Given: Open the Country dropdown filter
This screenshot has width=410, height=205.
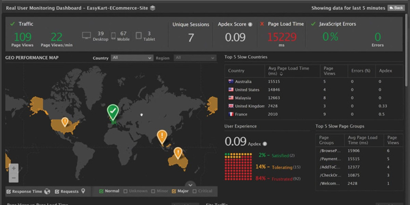Looking at the screenshot, I should coord(132,58).
